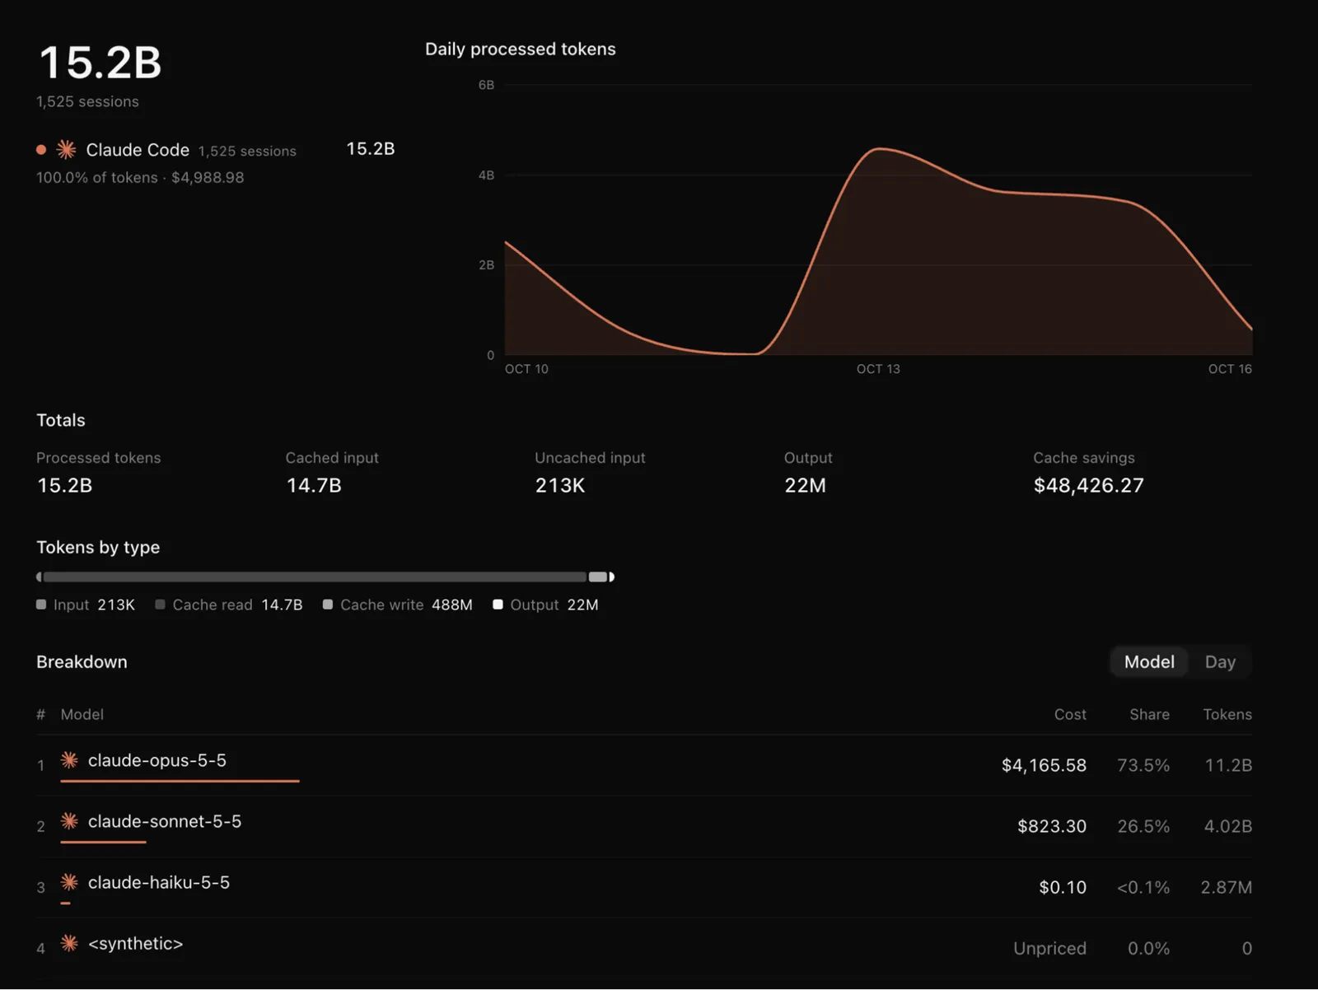
Task: Click the $823.30 sonnet cost
Action: click(x=1052, y=826)
